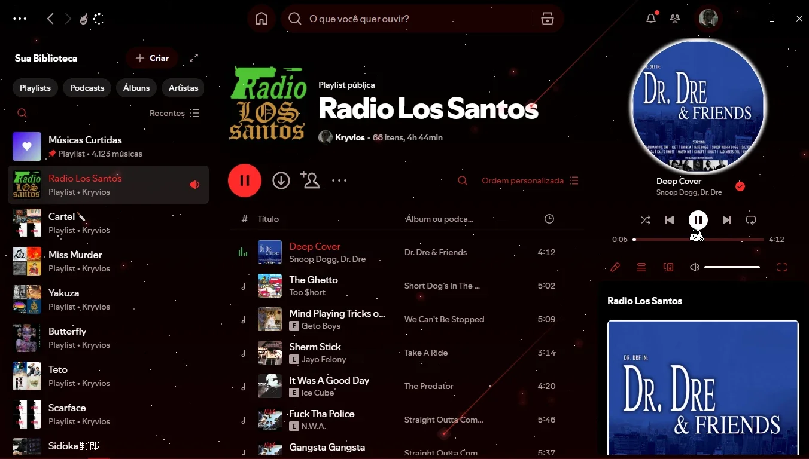Image resolution: width=809 pixels, height=459 pixels.
Task: Go back with the left arrow
Action: [50, 19]
